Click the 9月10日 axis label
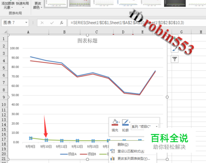This screenshot has height=163, width=206. (46, 146)
